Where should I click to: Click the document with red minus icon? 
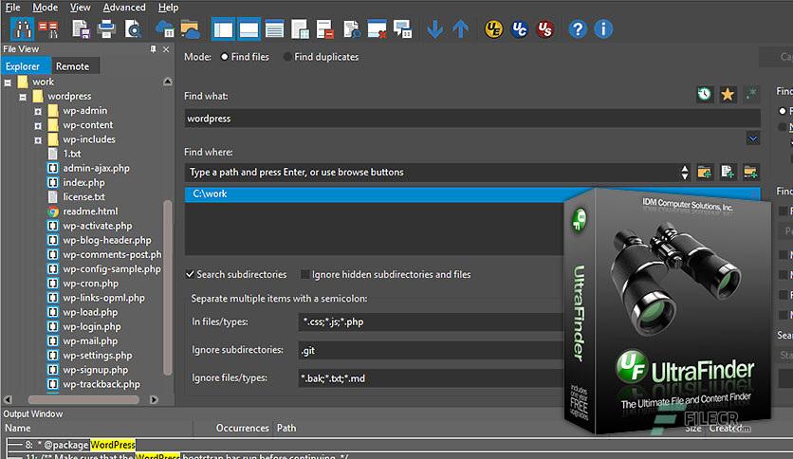click(324, 29)
